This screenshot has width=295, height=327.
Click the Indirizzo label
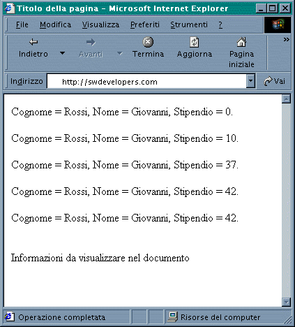pos(27,81)
